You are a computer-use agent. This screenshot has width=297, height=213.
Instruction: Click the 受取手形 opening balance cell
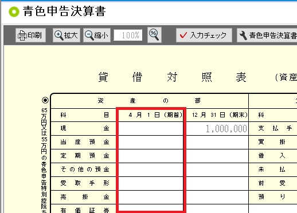(x=151, y=184)
